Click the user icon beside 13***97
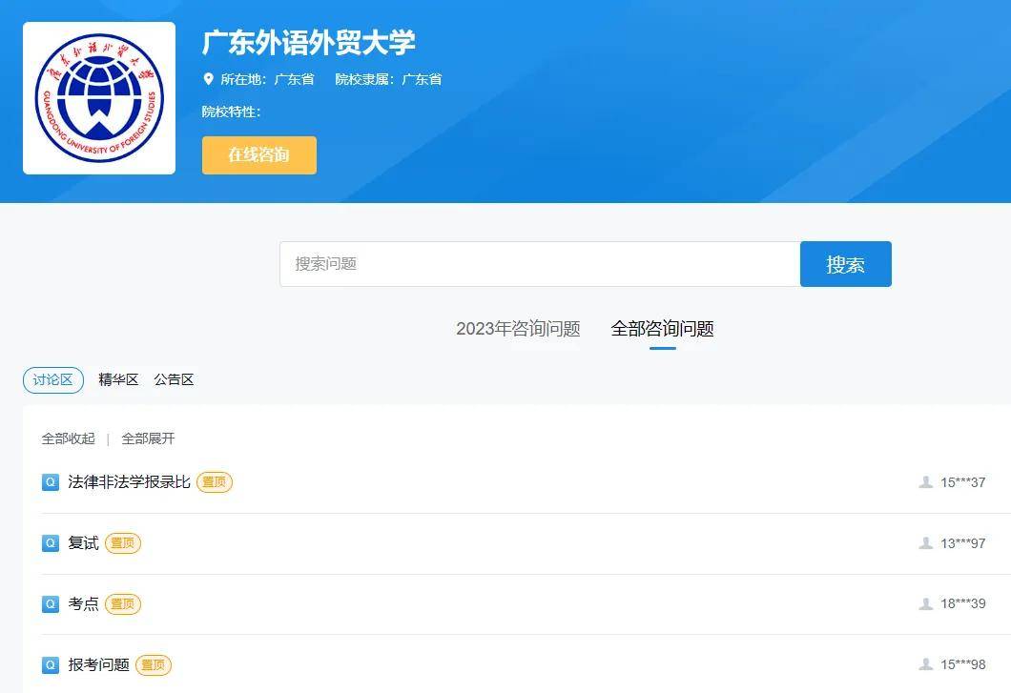Viewport: 1011px width, 693px height. (926, 542)
